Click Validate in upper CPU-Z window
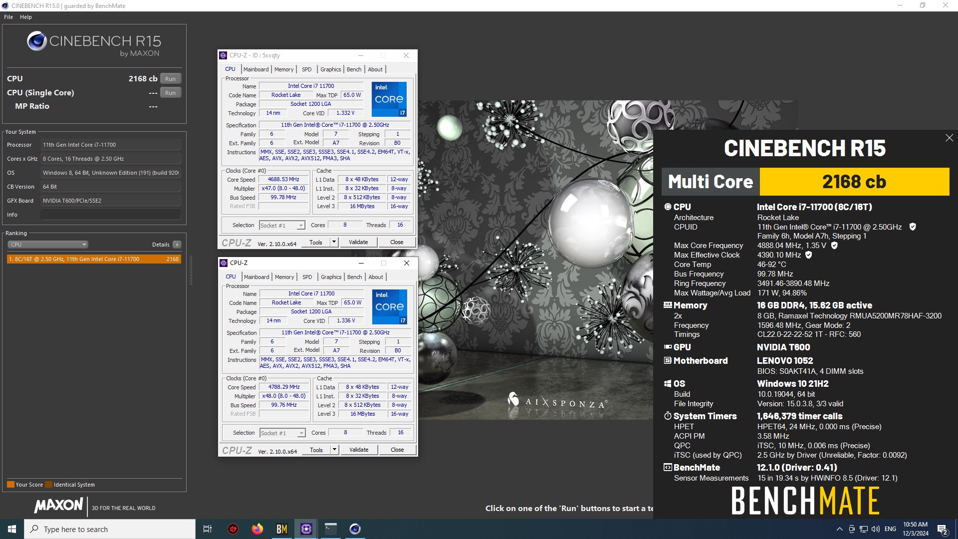 (x=358, y=242)
